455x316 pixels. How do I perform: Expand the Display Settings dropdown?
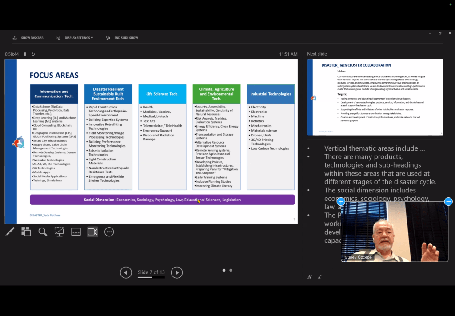point(75,38)
